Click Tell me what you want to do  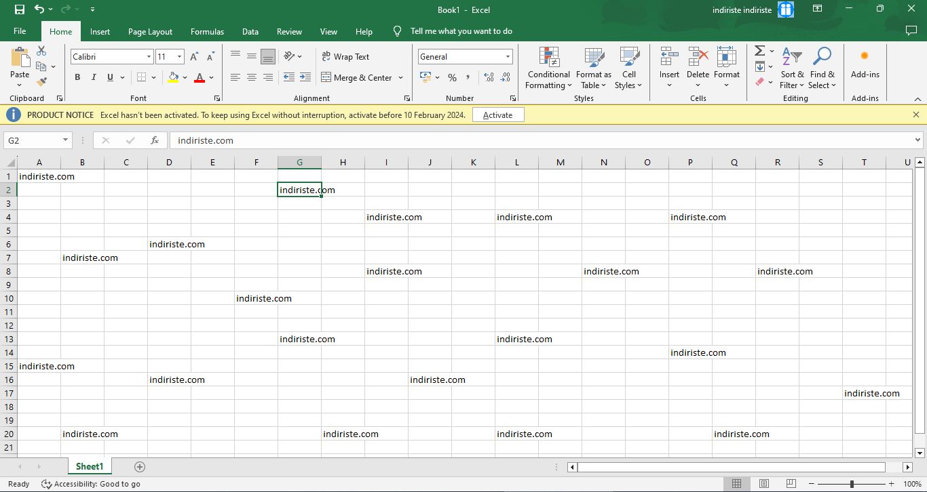[461, 31]
